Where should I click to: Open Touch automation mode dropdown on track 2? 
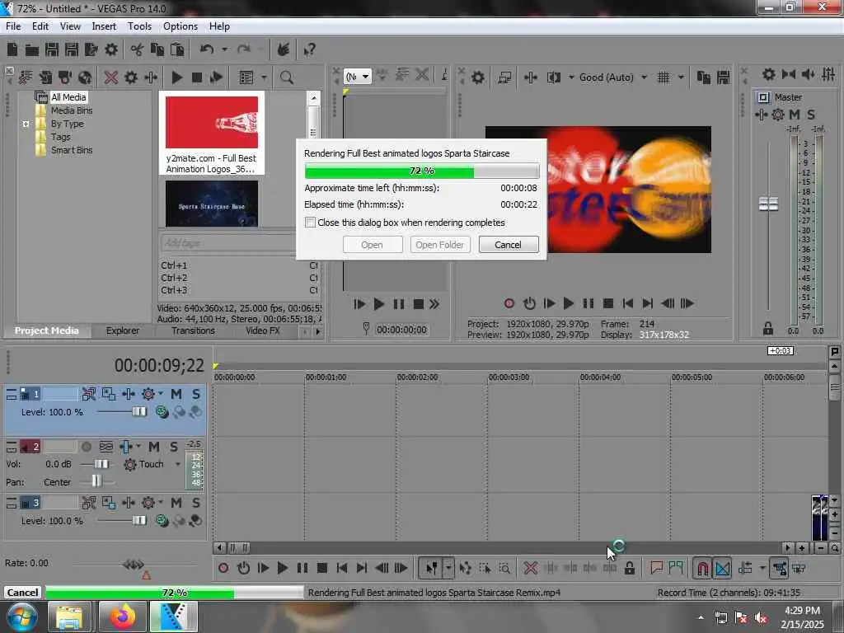tap(178, 464)
